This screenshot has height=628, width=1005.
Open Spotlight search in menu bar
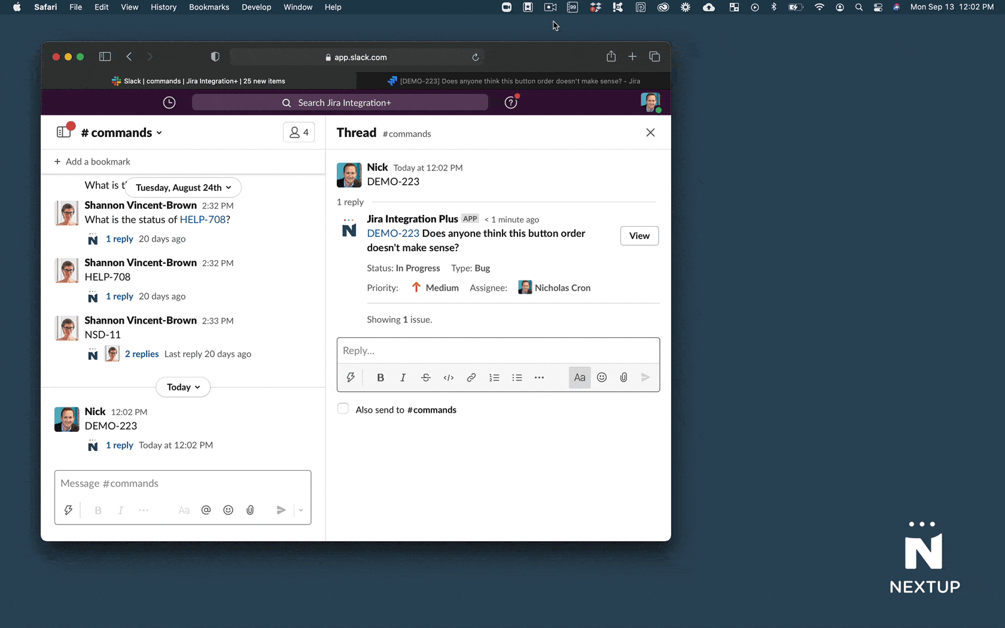tap(859, 7)
